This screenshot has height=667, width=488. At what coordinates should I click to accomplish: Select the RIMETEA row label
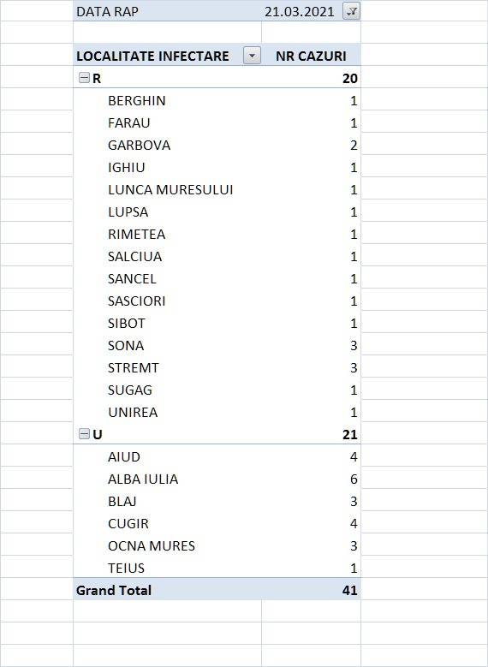[x=137, y=234]
